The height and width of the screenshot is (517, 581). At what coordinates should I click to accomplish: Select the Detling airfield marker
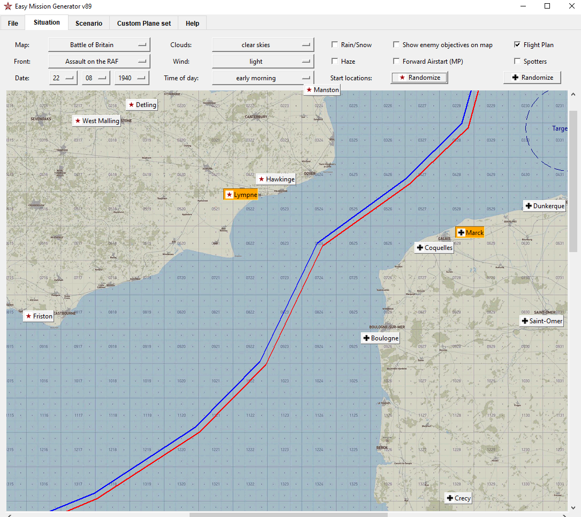pos(142,105)
